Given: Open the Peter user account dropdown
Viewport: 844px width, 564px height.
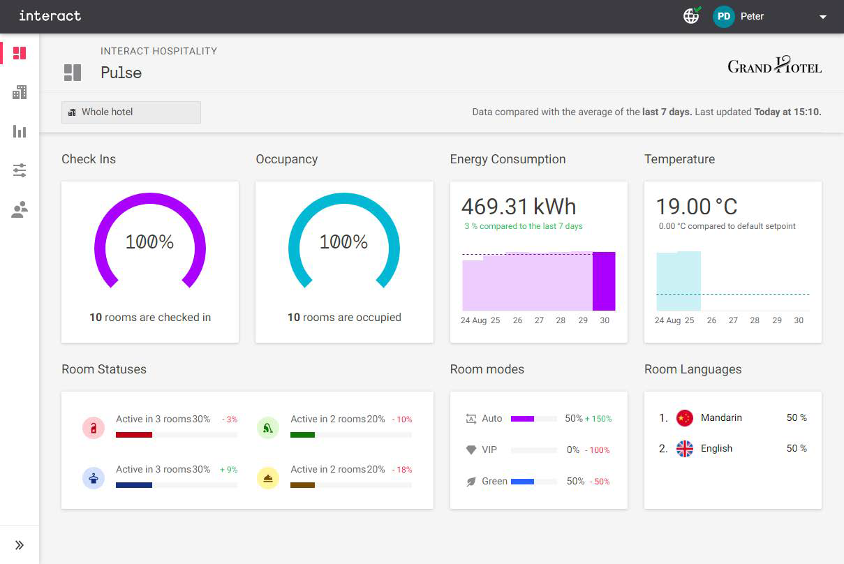Looking at the screenshot, I should 823,17.
